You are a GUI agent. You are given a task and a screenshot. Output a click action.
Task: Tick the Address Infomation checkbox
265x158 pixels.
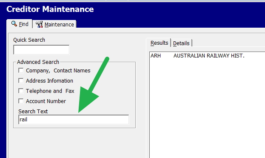pos(21,80)
